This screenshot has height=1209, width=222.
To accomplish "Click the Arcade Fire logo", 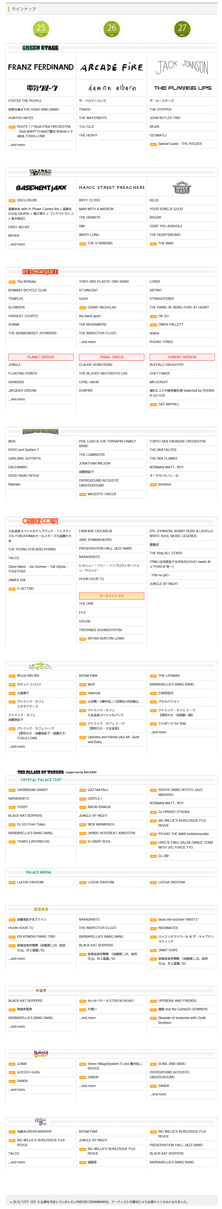I will 111,68.
